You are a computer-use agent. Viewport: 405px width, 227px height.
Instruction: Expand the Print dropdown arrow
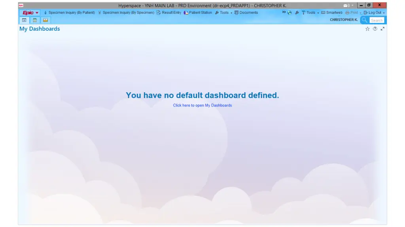point(361,13)
